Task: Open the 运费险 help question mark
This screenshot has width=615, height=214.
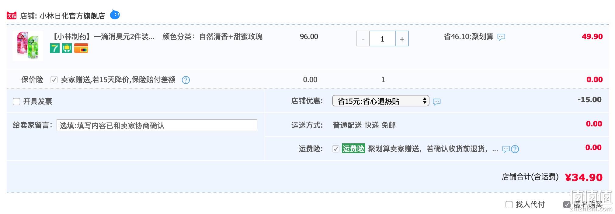Action: (x=515, y=149)
